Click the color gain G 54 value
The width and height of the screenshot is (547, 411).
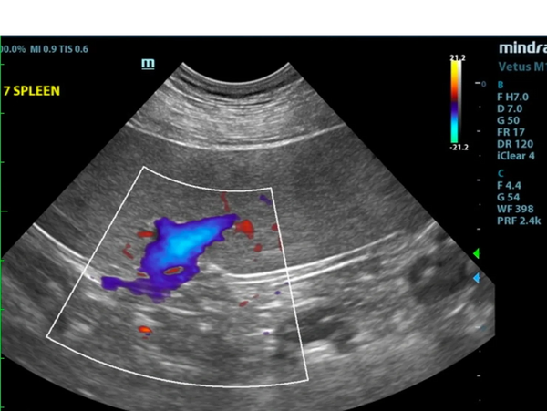[x=511, y=197]
